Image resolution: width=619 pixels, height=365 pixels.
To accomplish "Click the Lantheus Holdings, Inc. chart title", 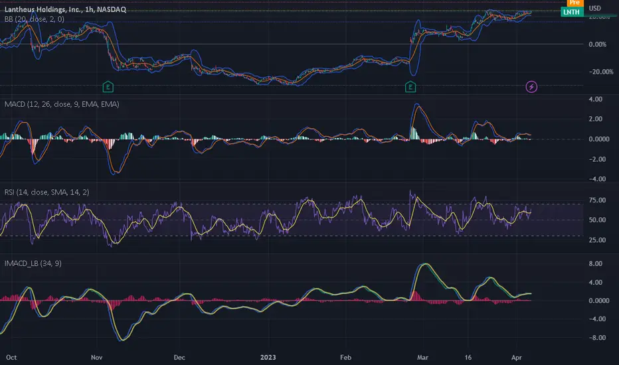I will point(66,9).
